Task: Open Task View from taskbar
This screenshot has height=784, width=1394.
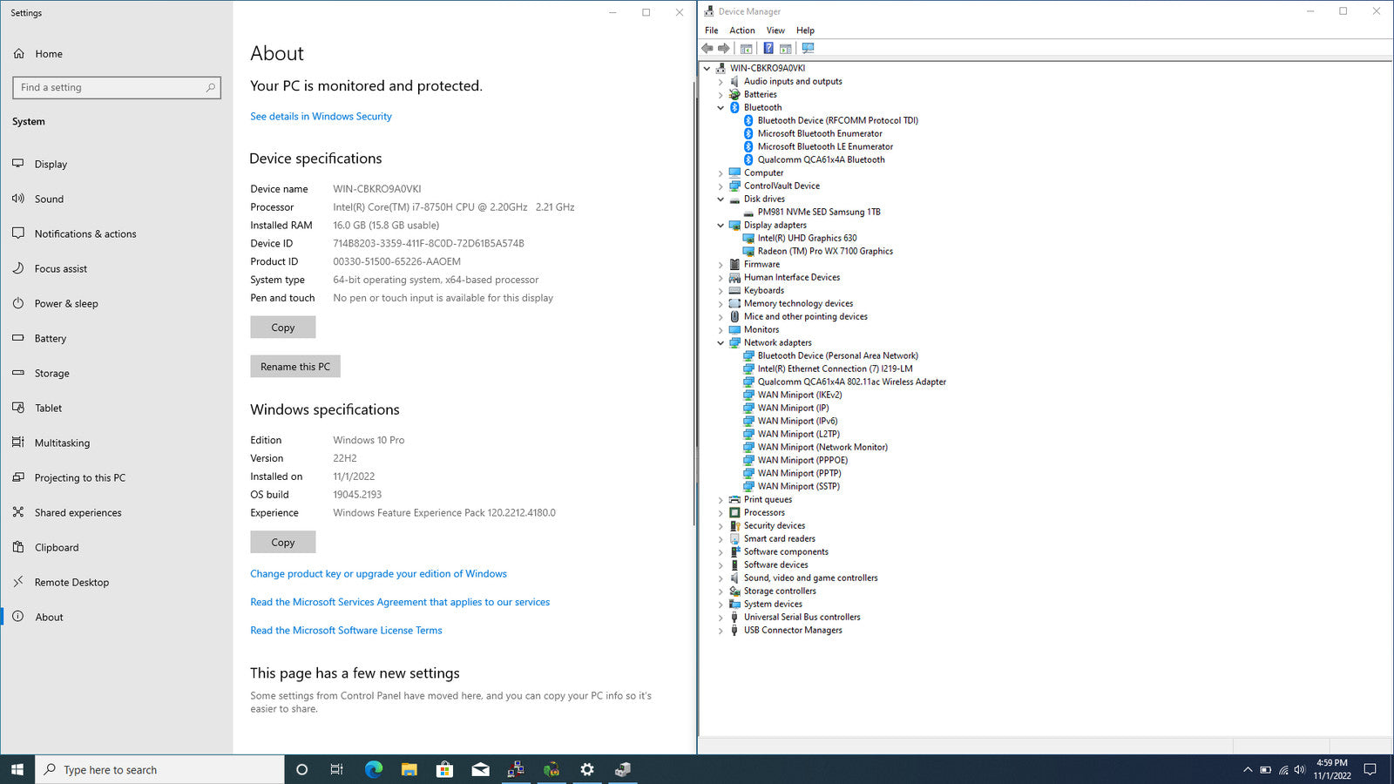Action: point(337,769)
